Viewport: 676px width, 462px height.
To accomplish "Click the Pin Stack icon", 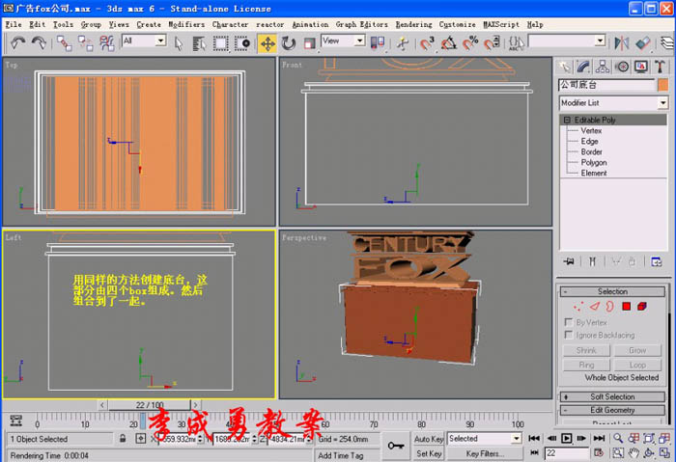I will coord(569,261).
